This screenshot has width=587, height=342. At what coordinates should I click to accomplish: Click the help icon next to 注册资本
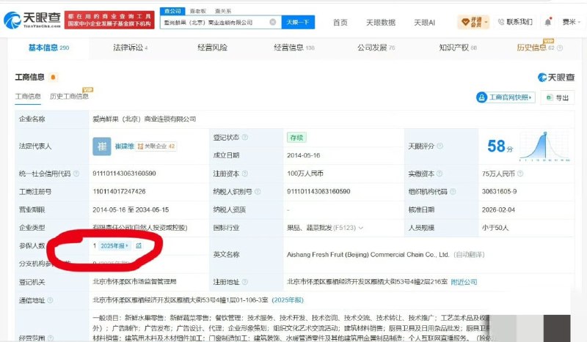pos(245,174)
